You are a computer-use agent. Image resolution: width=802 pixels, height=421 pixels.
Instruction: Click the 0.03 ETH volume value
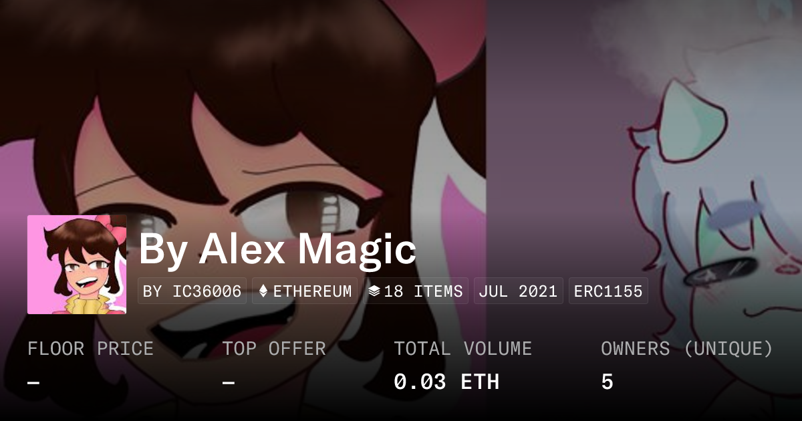(446, 382)
